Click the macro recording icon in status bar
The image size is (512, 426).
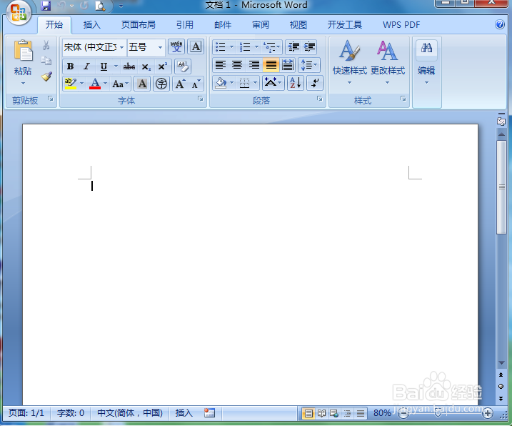pyautogui.click(x=209, y=413)
